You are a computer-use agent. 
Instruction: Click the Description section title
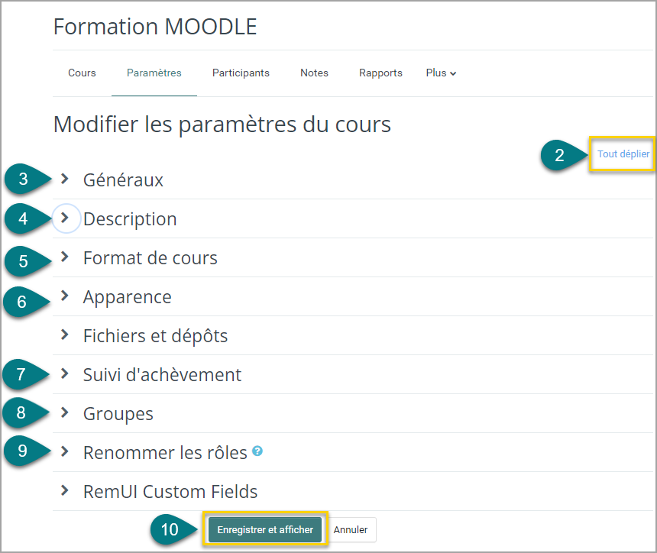130,219
